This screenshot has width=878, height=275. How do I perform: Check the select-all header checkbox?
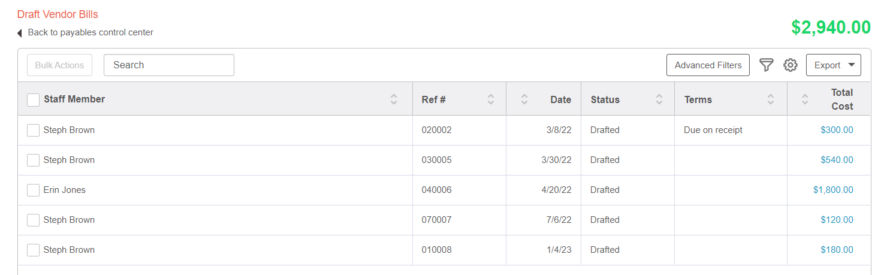point(34,100)
